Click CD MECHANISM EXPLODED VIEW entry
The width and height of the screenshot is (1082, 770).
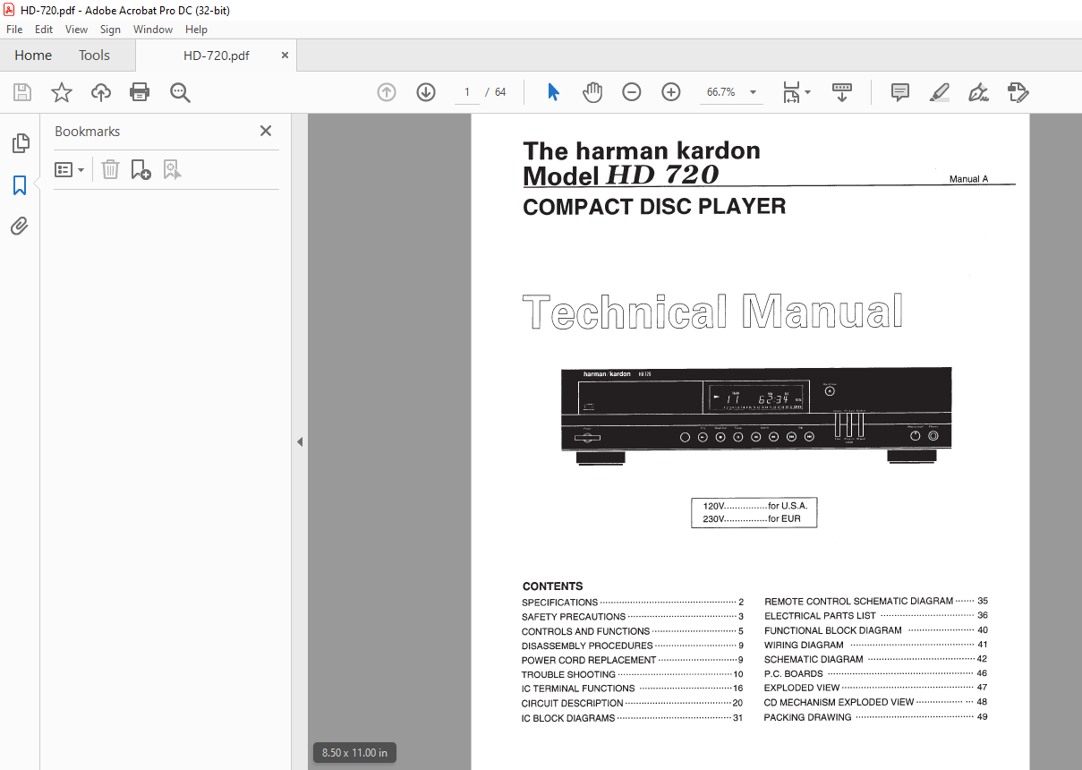[x=876, y=702]
